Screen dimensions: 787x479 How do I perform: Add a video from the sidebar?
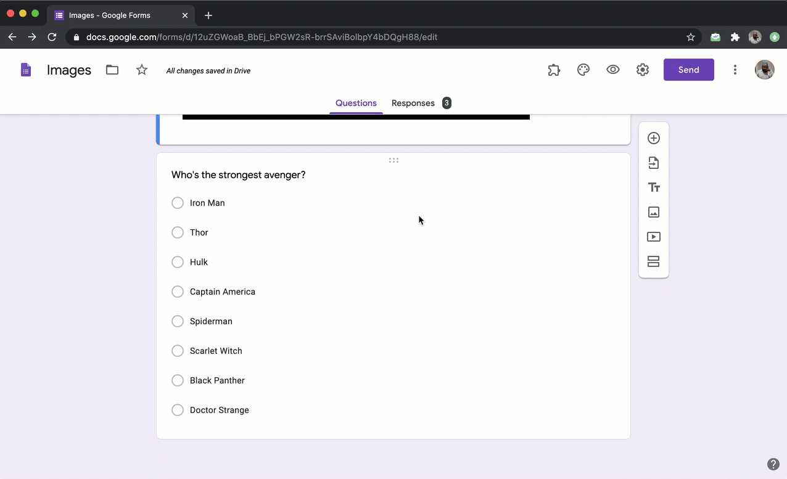pos(654,237)
